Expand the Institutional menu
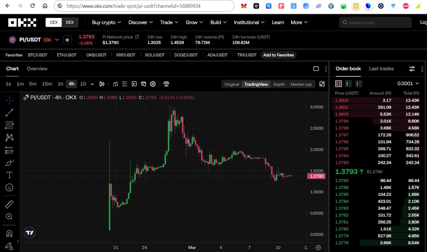The image size is (427, 252). tap(249, 22)
